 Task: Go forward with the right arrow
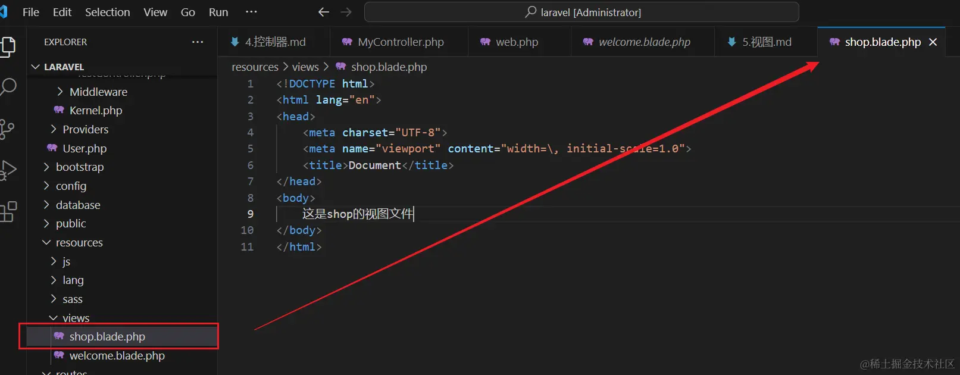click(x=346, y=12)
